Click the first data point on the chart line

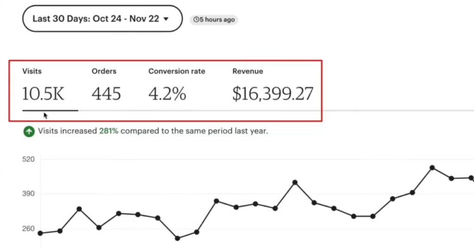(x=40, y=233)
